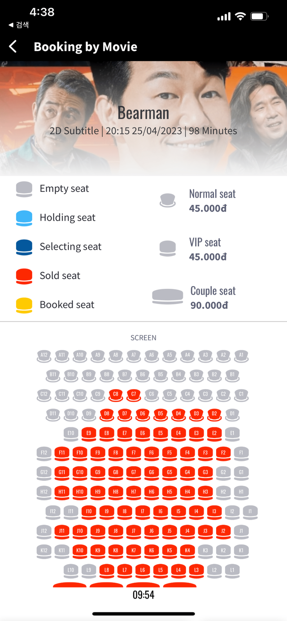287x621 pixels.
Task: Tap the Bearman movie banner
Action: 143,118
